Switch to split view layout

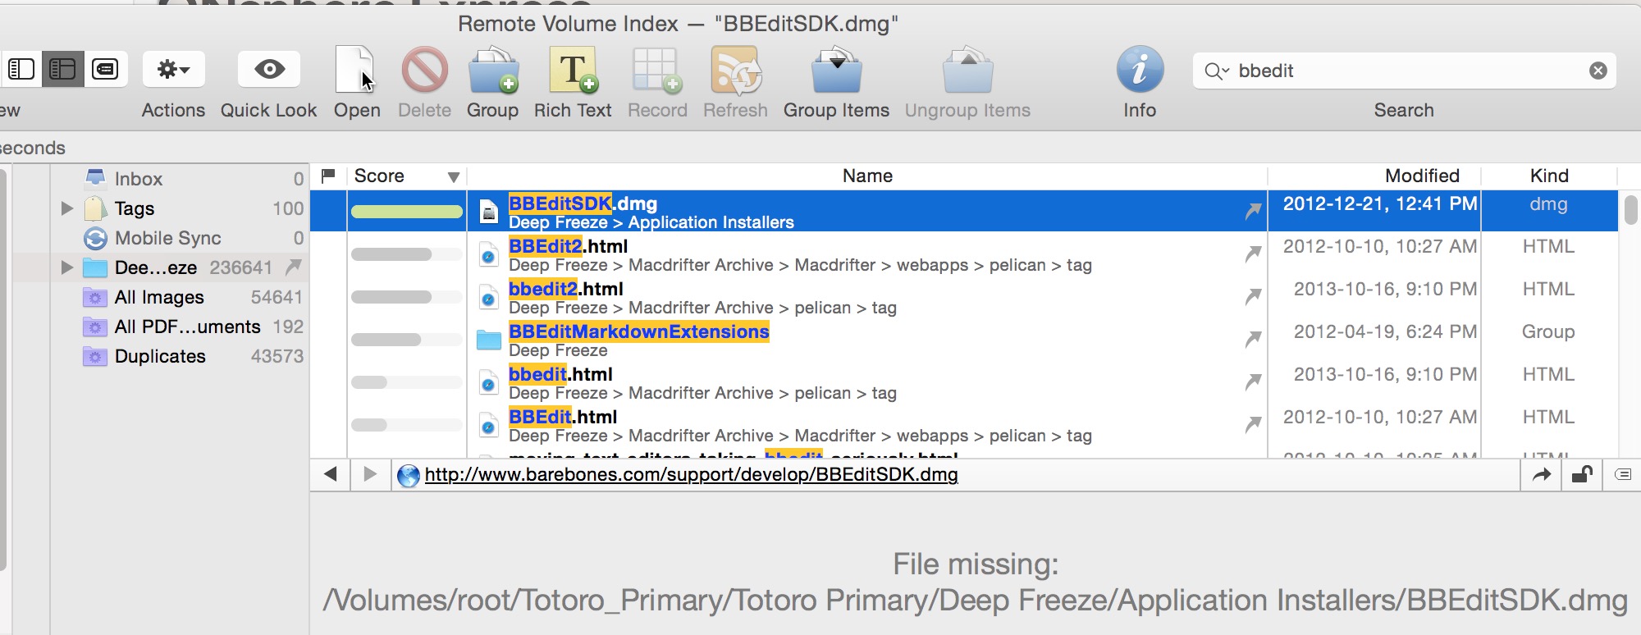tap(21, 70)
